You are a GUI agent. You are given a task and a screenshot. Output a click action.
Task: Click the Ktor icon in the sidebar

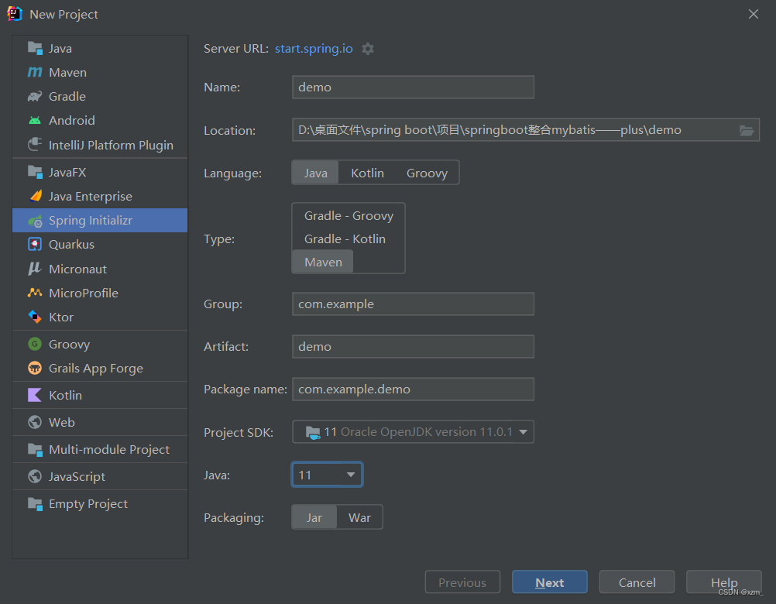click(x=35, y=317)
